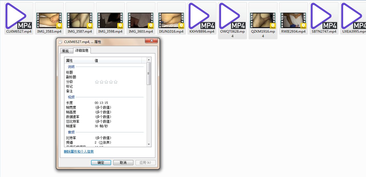Click the 取消 button
366x177 pixels.
pos(123,162)
